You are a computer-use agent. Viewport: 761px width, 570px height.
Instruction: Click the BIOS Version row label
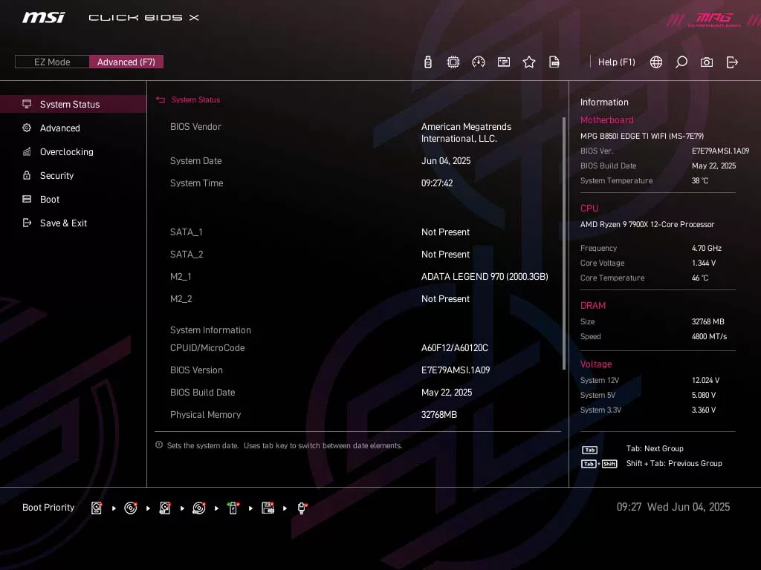point(196,370)
